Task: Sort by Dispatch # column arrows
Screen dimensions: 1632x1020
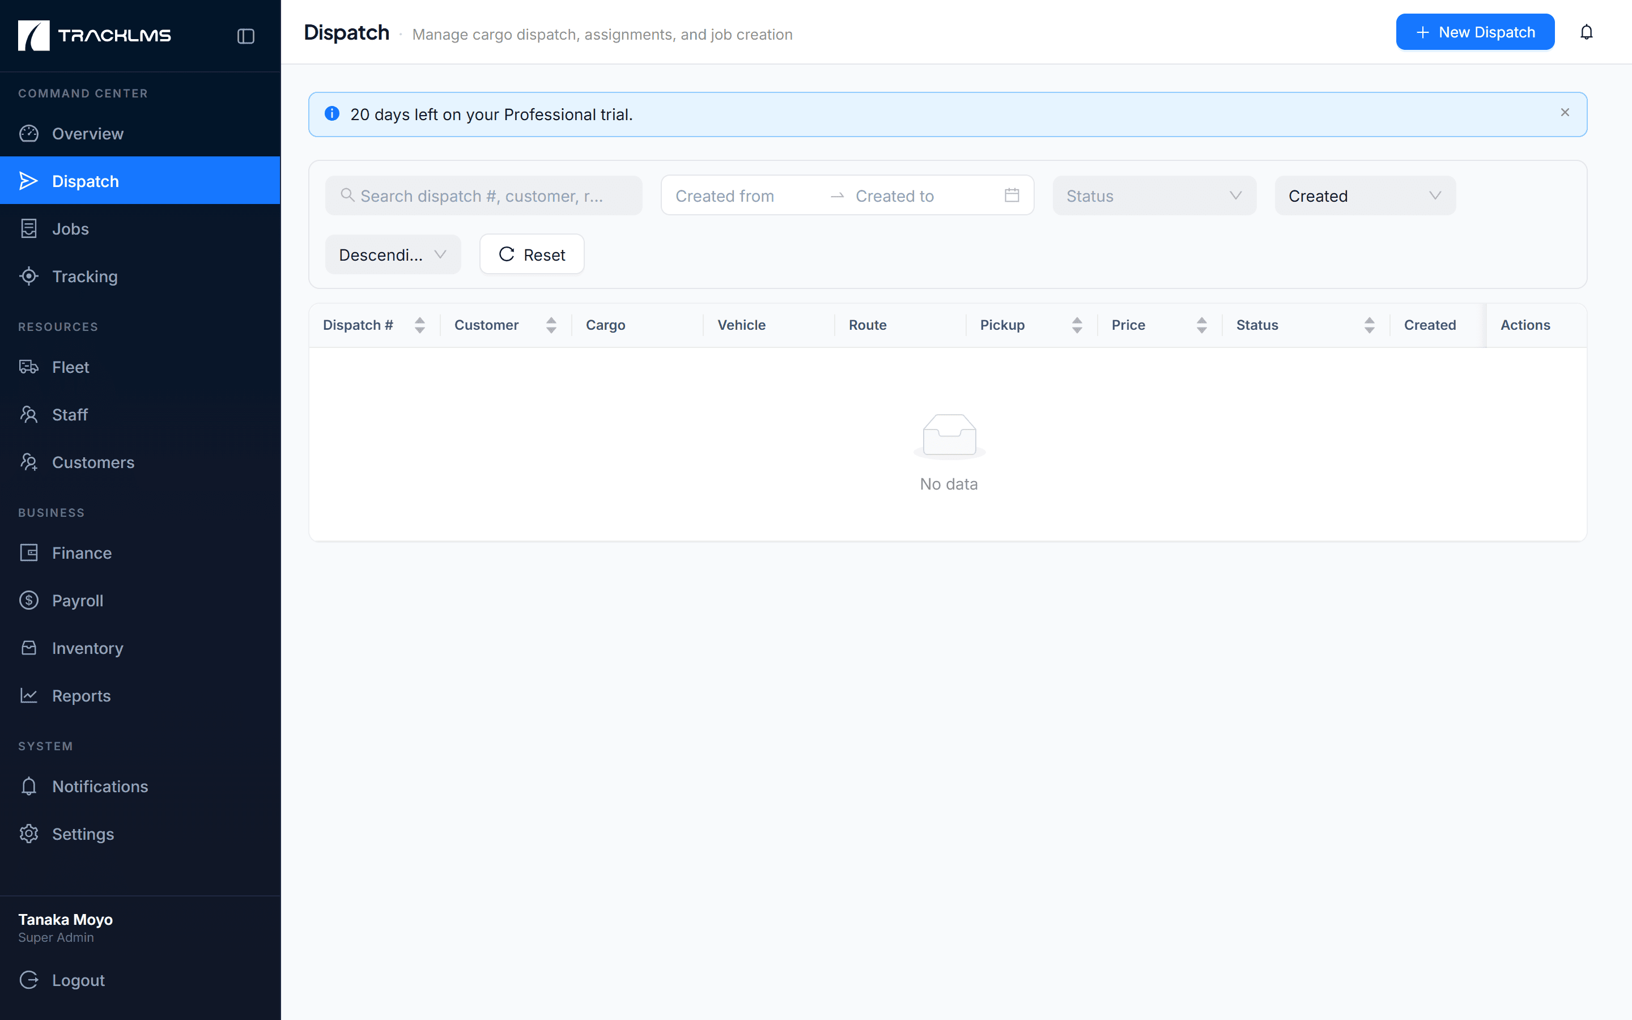Action: pyautogui.click(x=419, y=325)
